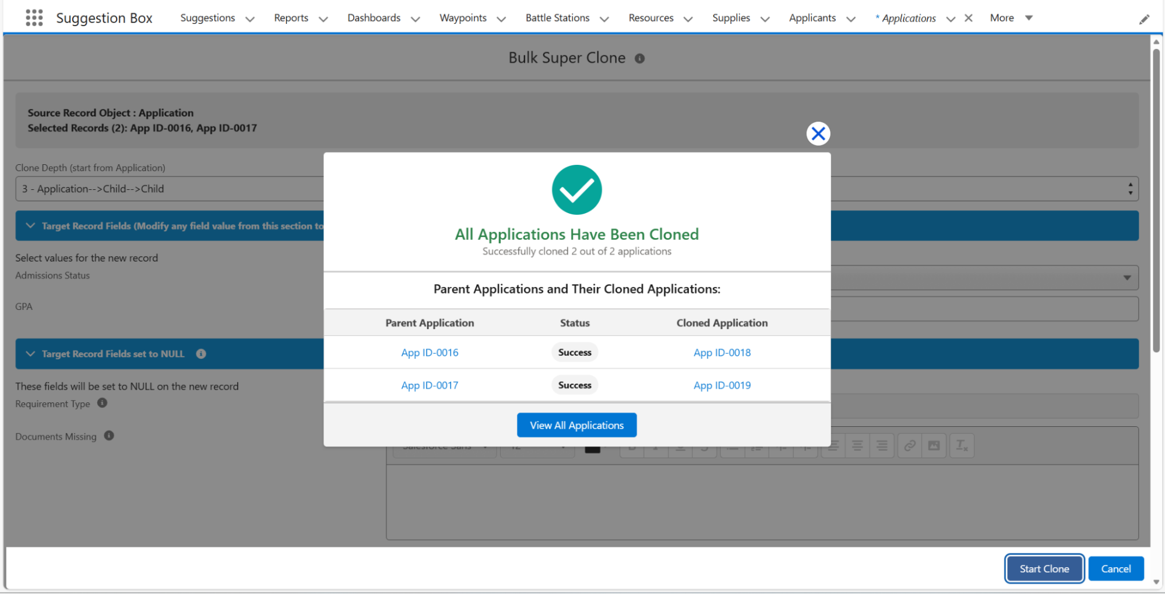Open cloned App ID-0018 link

click(721, 352)
